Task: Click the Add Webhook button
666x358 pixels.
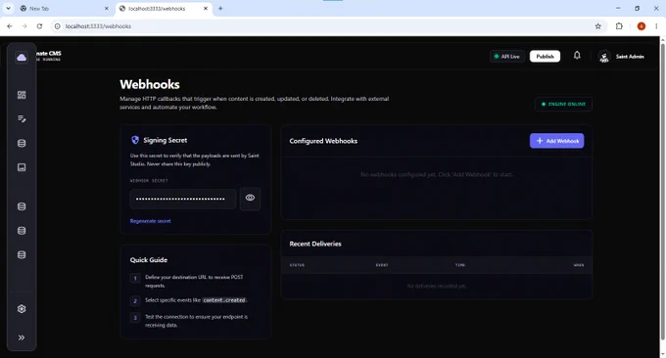Action: coord(557,141)
